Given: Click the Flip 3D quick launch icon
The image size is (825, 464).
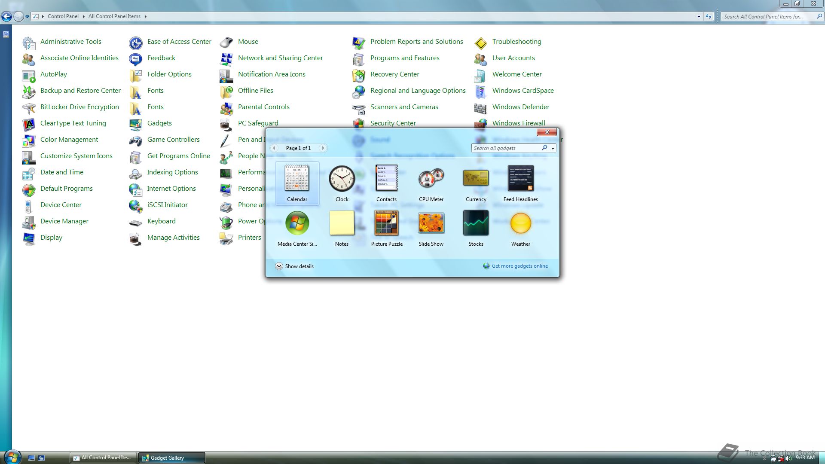Looking at the screenshot, I should point(41,458).
